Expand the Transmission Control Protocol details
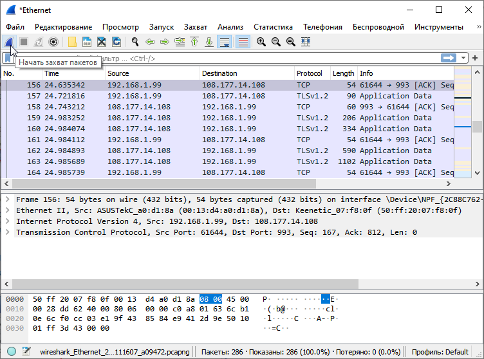This screenshot has height=359, width=484. pyautogui.click(x=7, y=232)
